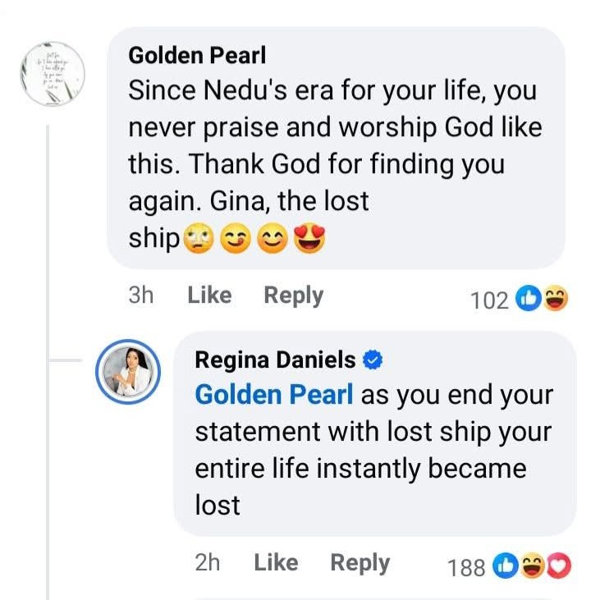The width and height of the screenshot is (591, 600).
Task: Click the heart love reaction next to 188
Action: (x=557, y=566)
